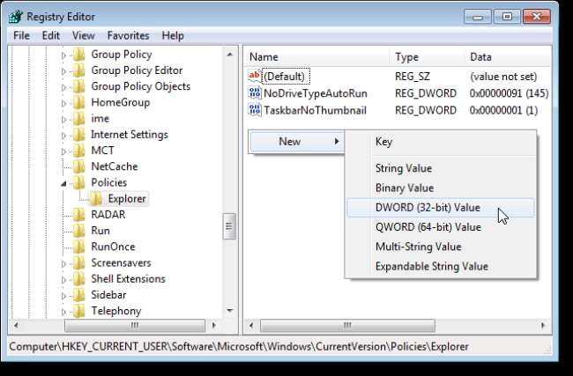573x376 pixels.
Task: Click the MCT folder icon
Action: [x=79, y=151]
